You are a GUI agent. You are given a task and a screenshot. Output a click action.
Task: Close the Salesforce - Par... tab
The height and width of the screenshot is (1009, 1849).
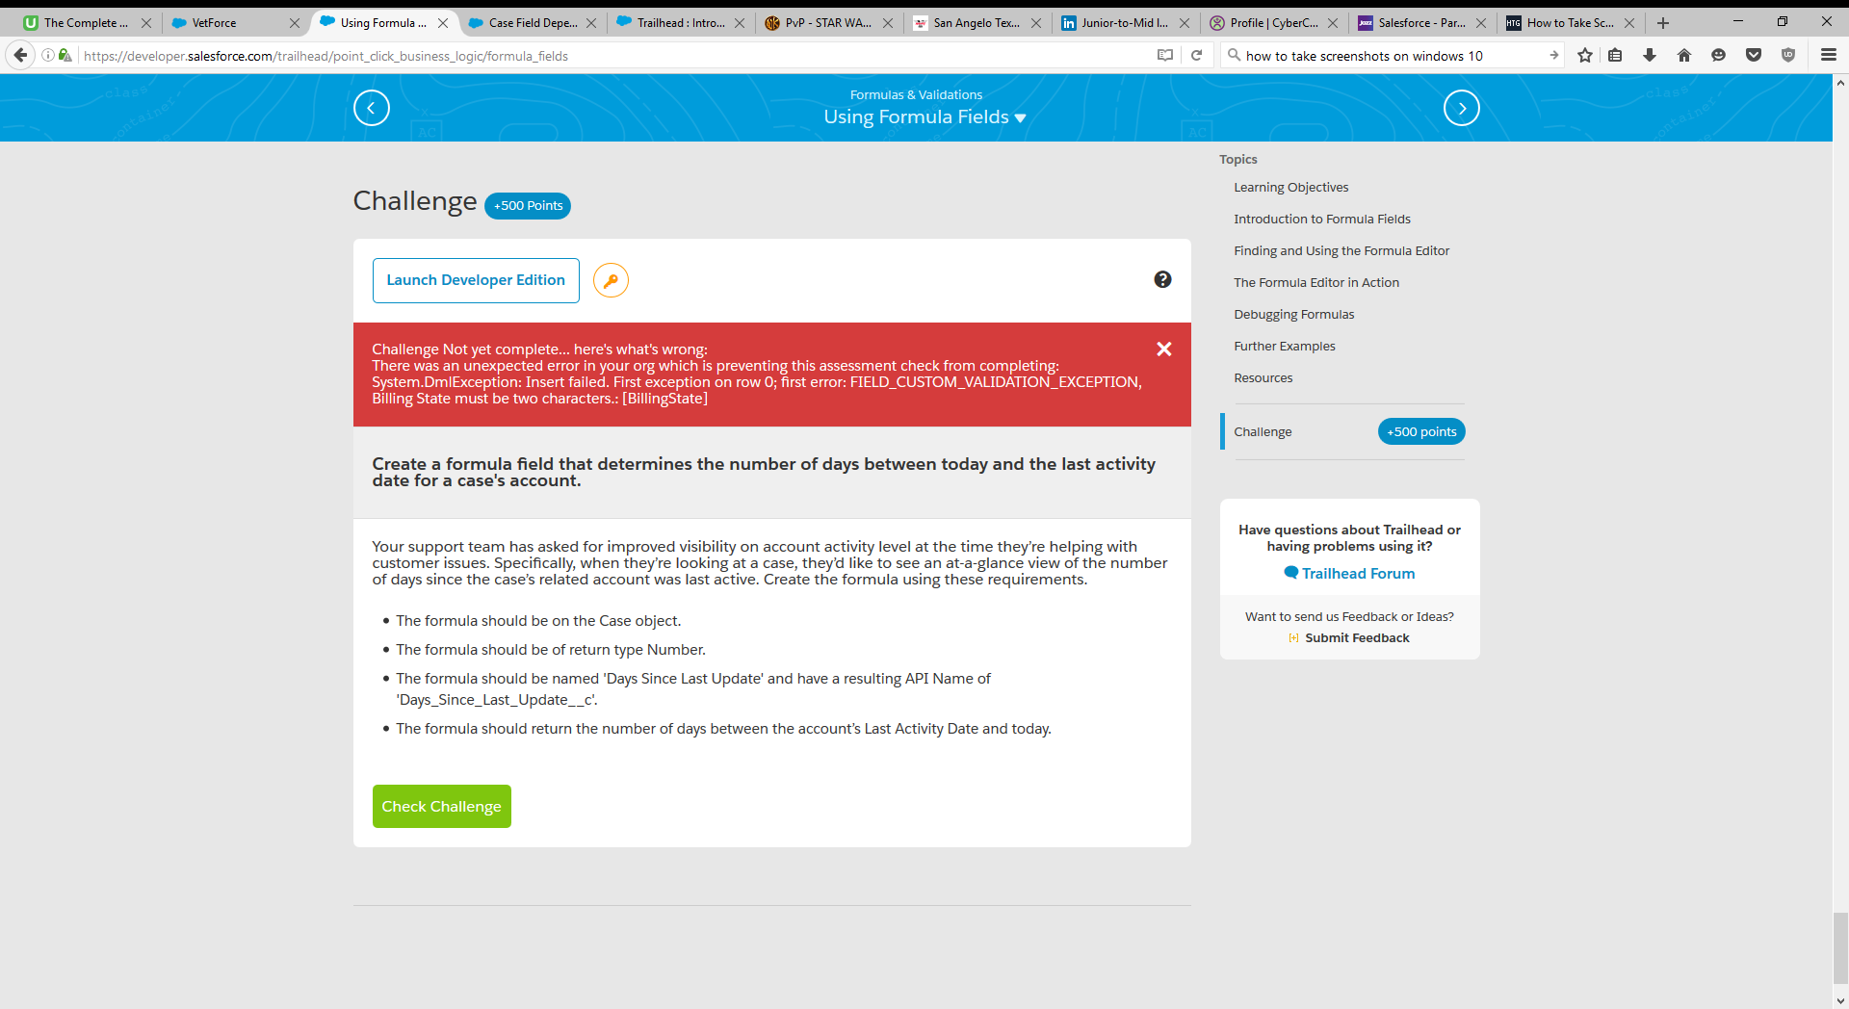coord(1481,23)
